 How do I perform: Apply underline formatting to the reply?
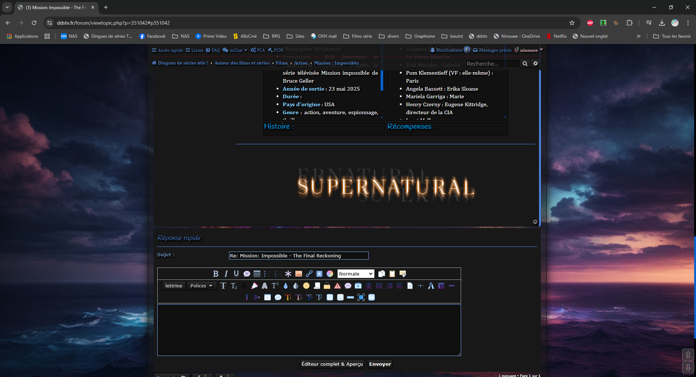tap(236, 274)
